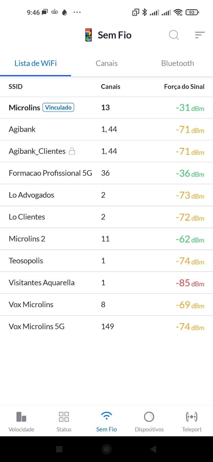Tap the phone device icon beside Sem Fio

pyautogui.click(x=89, y=35)
